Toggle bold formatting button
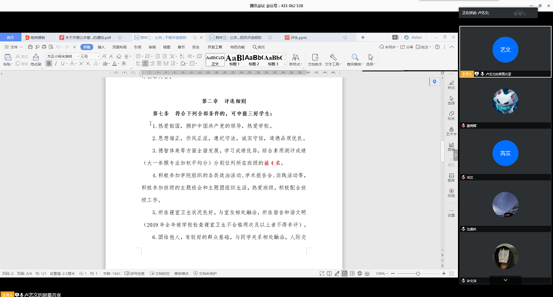The height and width of the screenshot is (297, 553). 49,63
